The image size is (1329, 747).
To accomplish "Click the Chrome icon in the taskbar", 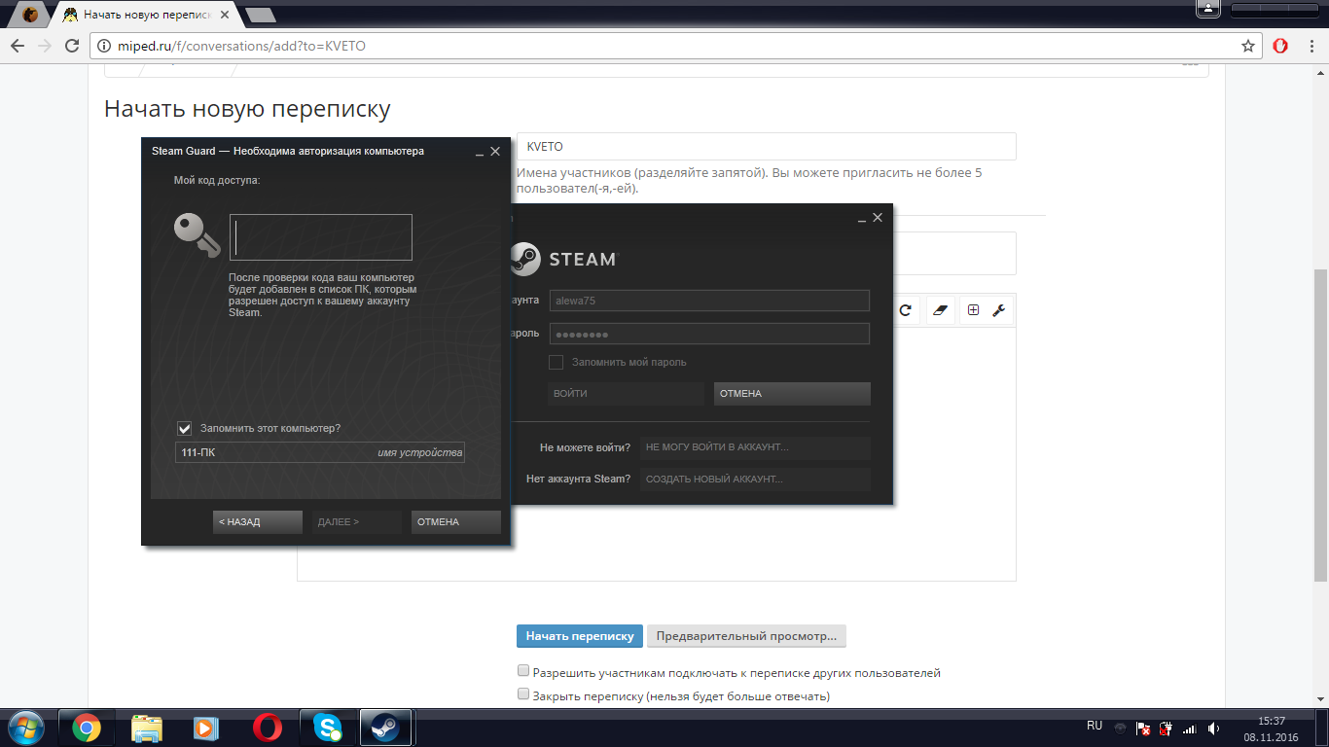I will coord(87,728).
